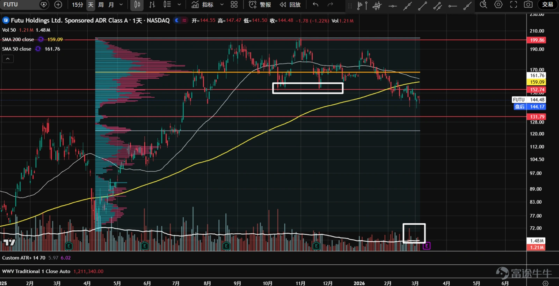The height and width of the screenshot is (286, 559).
Task: Click the yellow 159.09 price axis label
Action: point(536,82)
